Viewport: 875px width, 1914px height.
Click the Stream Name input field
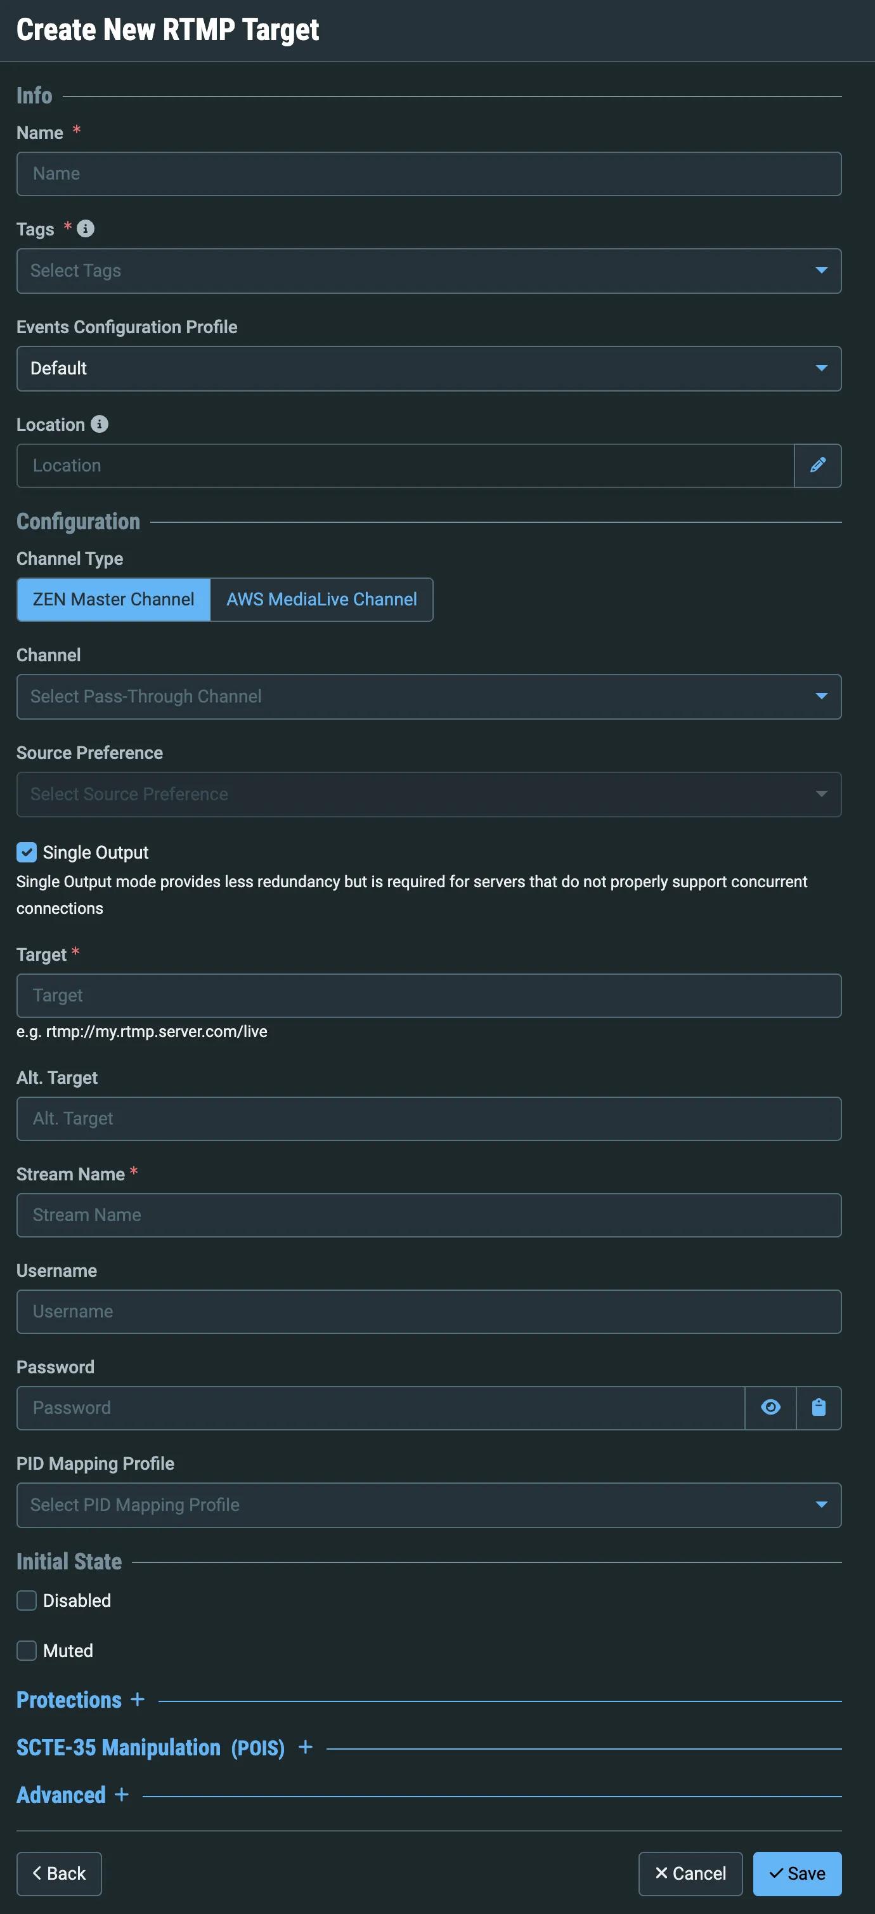429,1215
